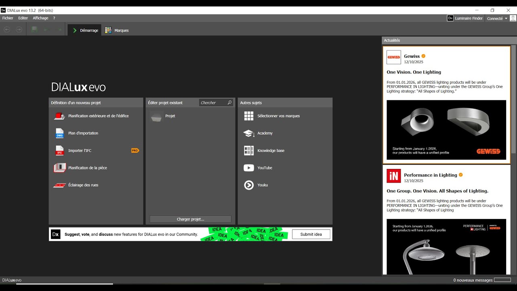Image resolution: width=517 pixels, height=291 pixels.
Task: Click the orange PRO badge
Action: coord(135,150)
